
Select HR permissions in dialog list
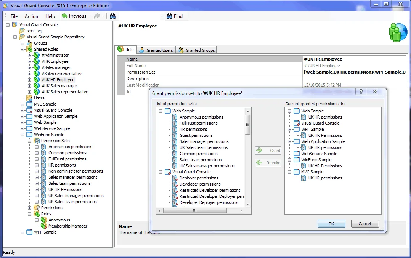coord(193,129)
